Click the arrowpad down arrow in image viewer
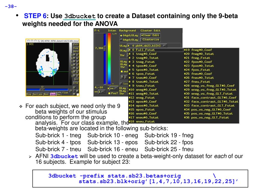 [x=74, y=94]
